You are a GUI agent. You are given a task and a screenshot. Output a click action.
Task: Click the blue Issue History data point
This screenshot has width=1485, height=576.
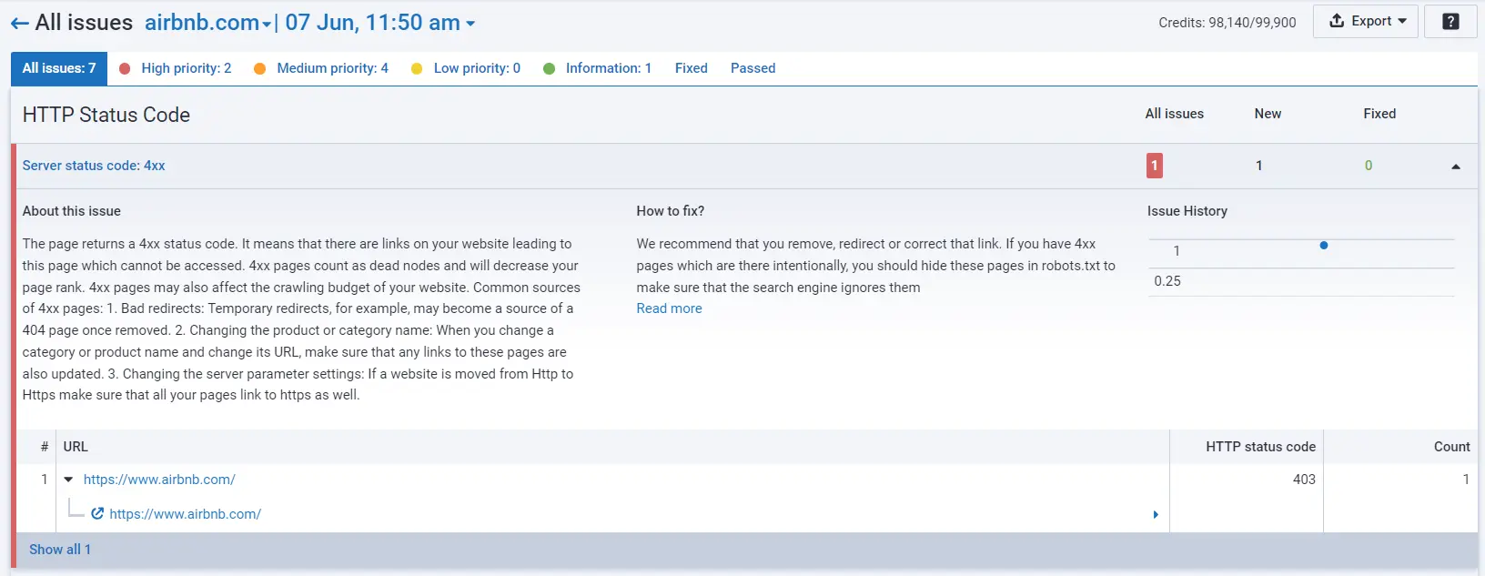[1323, 246]
